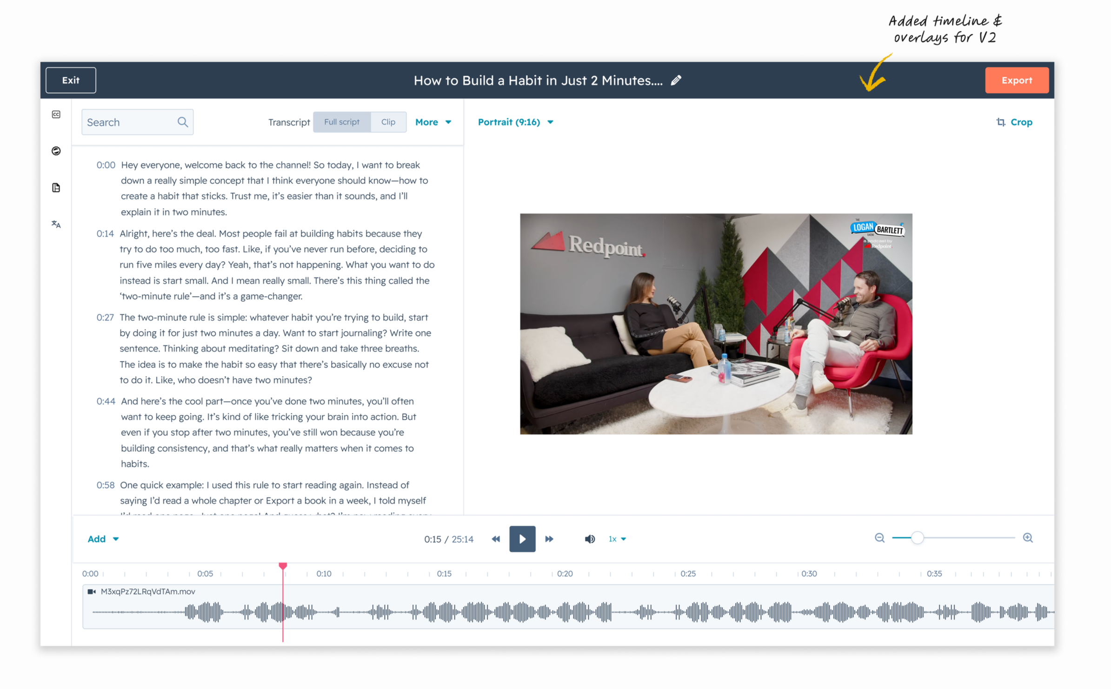1111x689 pixels.
Task: Click the zoom in timeline icon
Action: point(1028,538)
